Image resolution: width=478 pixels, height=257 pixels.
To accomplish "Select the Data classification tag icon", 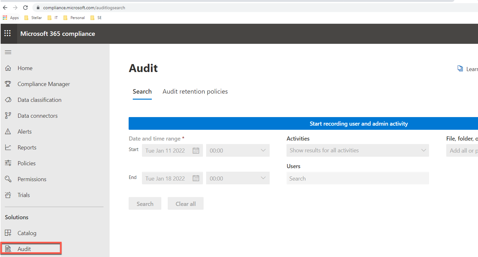I will click(8, 100).
